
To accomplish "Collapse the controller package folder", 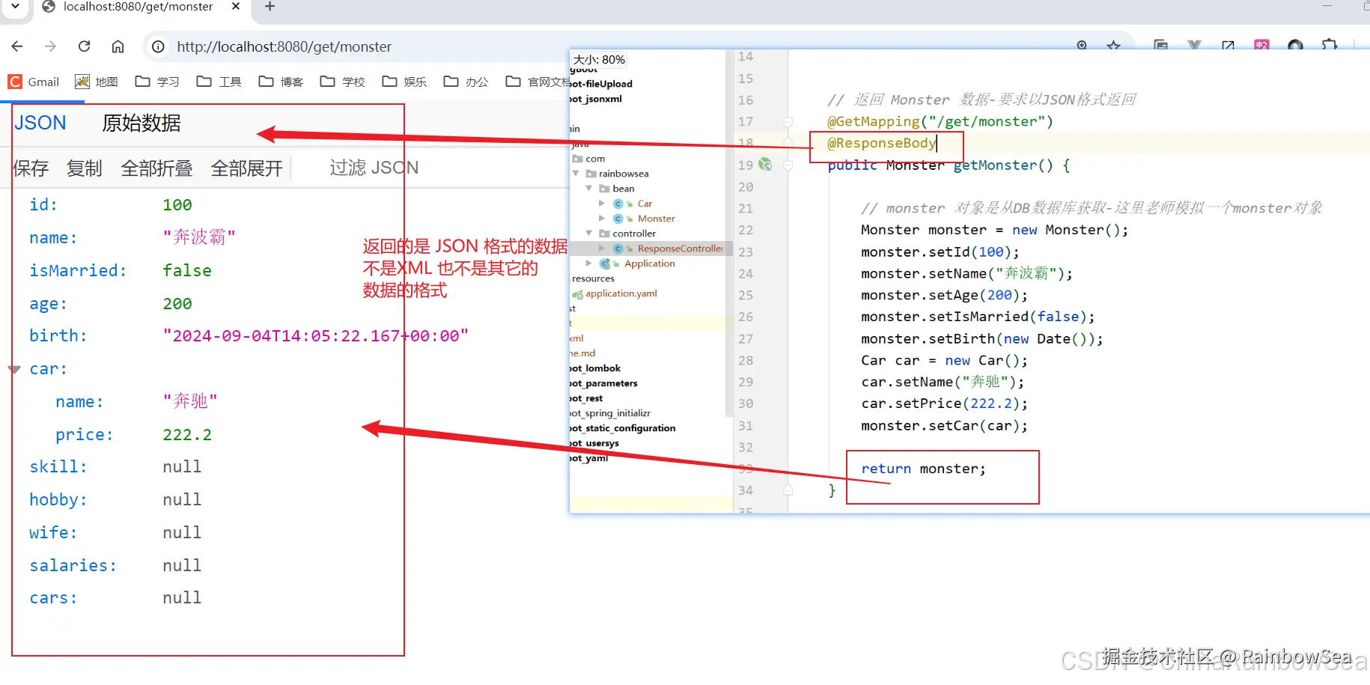I will (589, 234).
